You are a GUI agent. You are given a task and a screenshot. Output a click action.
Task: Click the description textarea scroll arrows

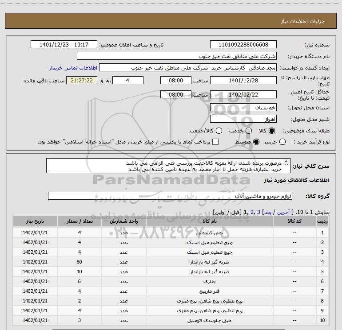coord(286,163)
